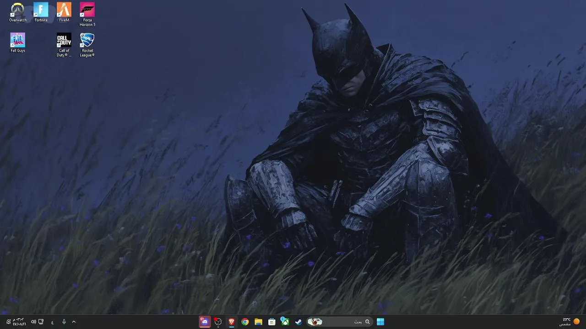Click the microphone tray icon
The width and height of the screenshot is (586, 329).
64,322
